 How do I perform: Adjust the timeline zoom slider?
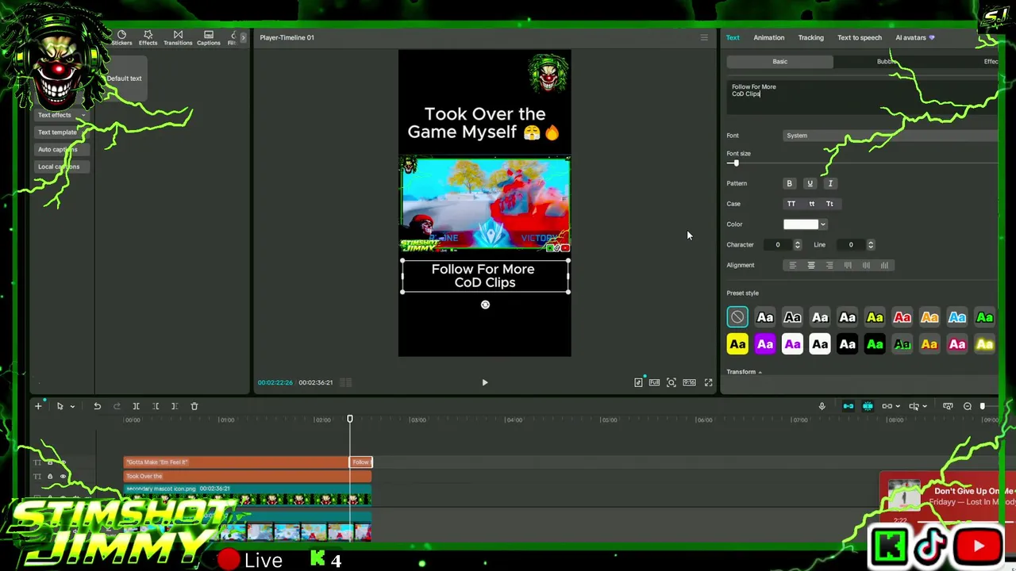983,406
